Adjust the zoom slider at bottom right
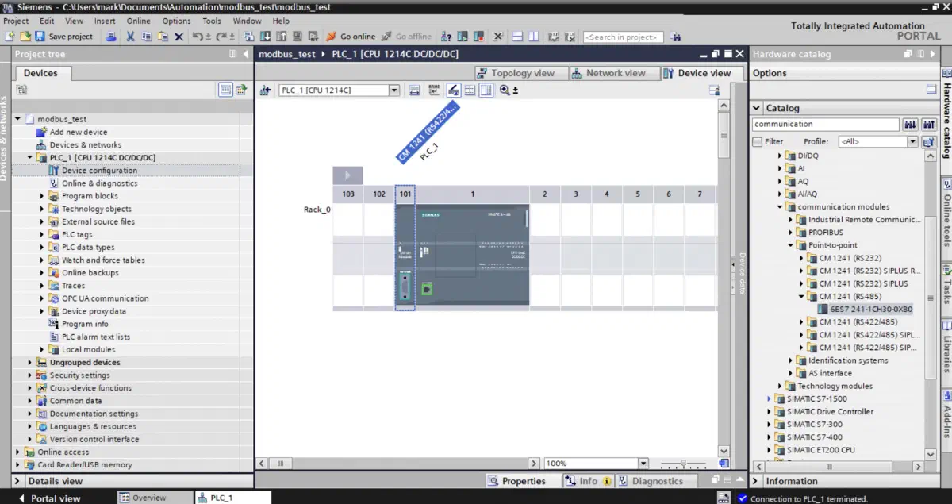The width and height of the screenshot is (952, 504). tap(682, 464)
